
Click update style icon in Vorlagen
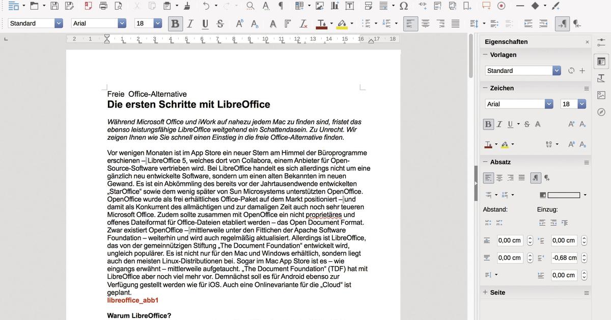571,71
